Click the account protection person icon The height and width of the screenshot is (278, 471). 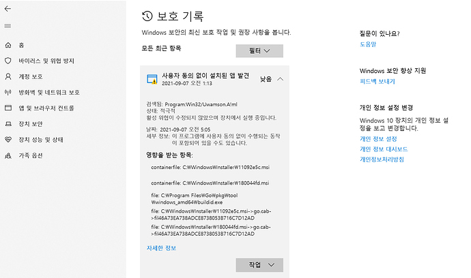pos(8,76)
